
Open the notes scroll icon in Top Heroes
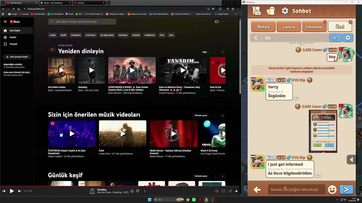click(x=257, y=11)
